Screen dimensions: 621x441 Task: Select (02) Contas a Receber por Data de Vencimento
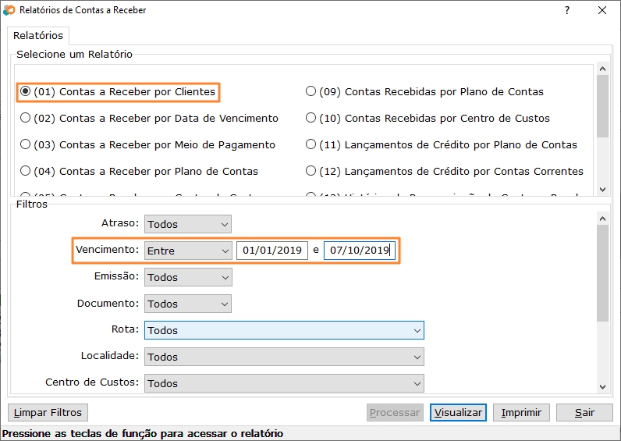click(149, 118)
